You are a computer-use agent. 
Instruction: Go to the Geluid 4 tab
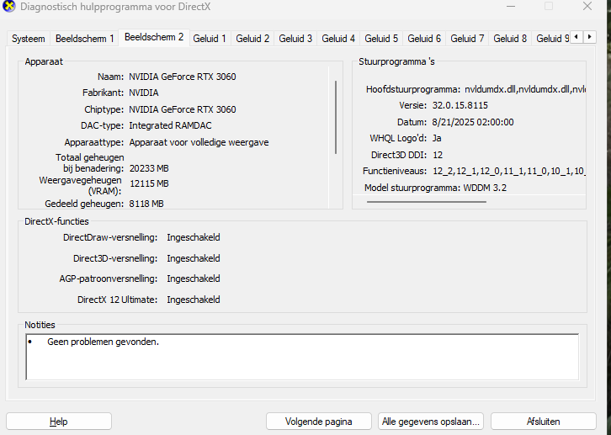338,39
